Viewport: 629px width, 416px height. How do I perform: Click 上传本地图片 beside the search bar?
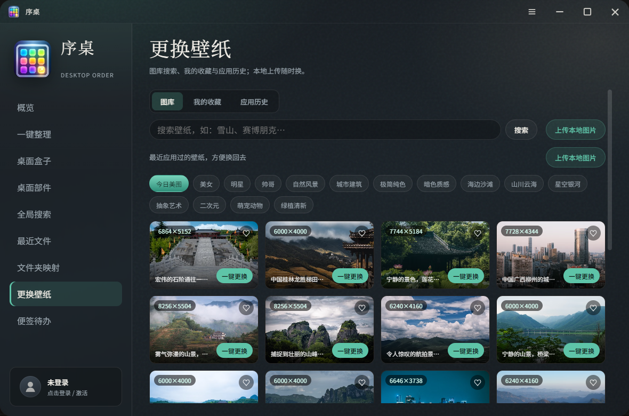point(575,130)
